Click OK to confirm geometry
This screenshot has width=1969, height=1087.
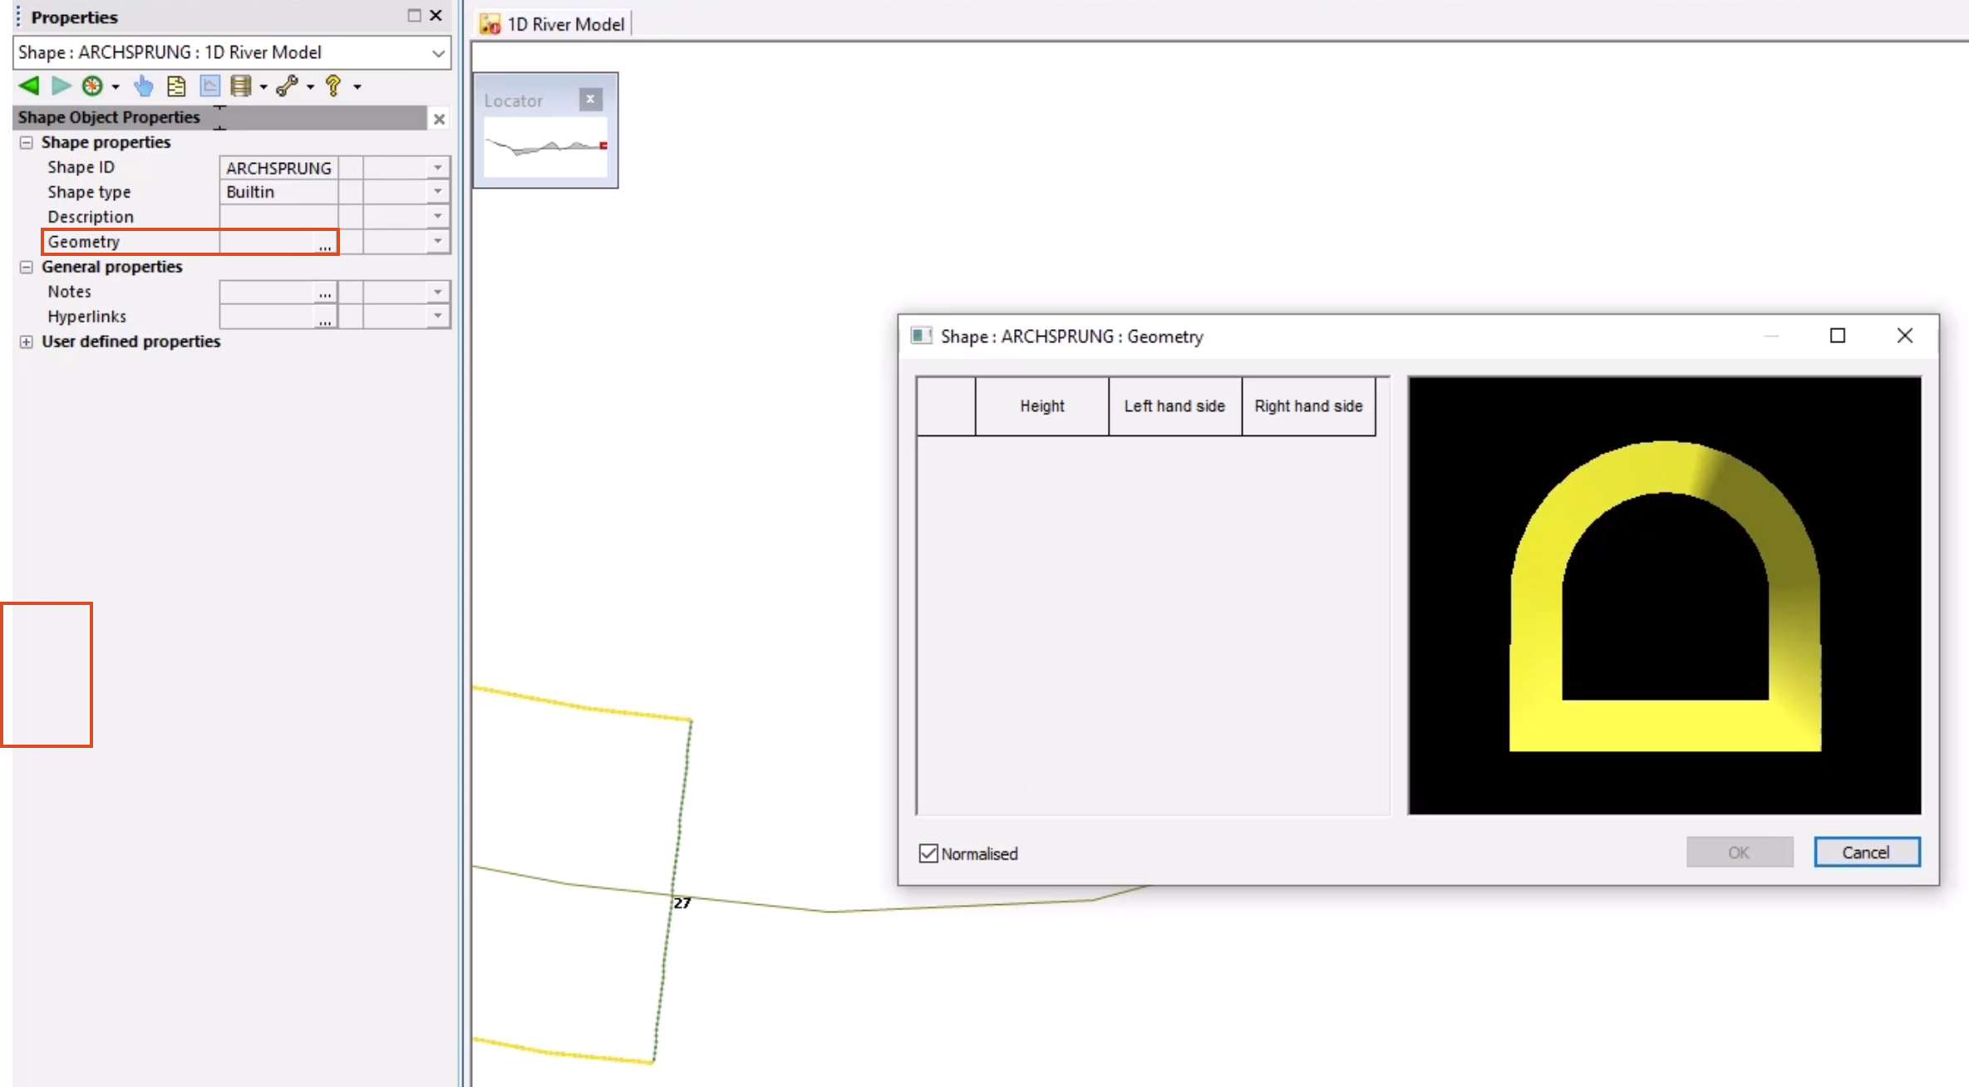click(1739, 853)
